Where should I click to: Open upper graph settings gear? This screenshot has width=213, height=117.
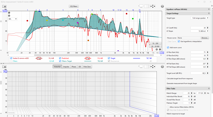(x=162, y=6)
